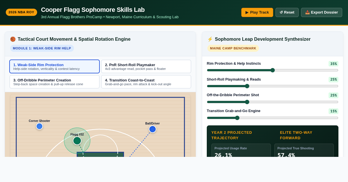Select module 1 Weak-Side Rim Protection

pos(55,66)
